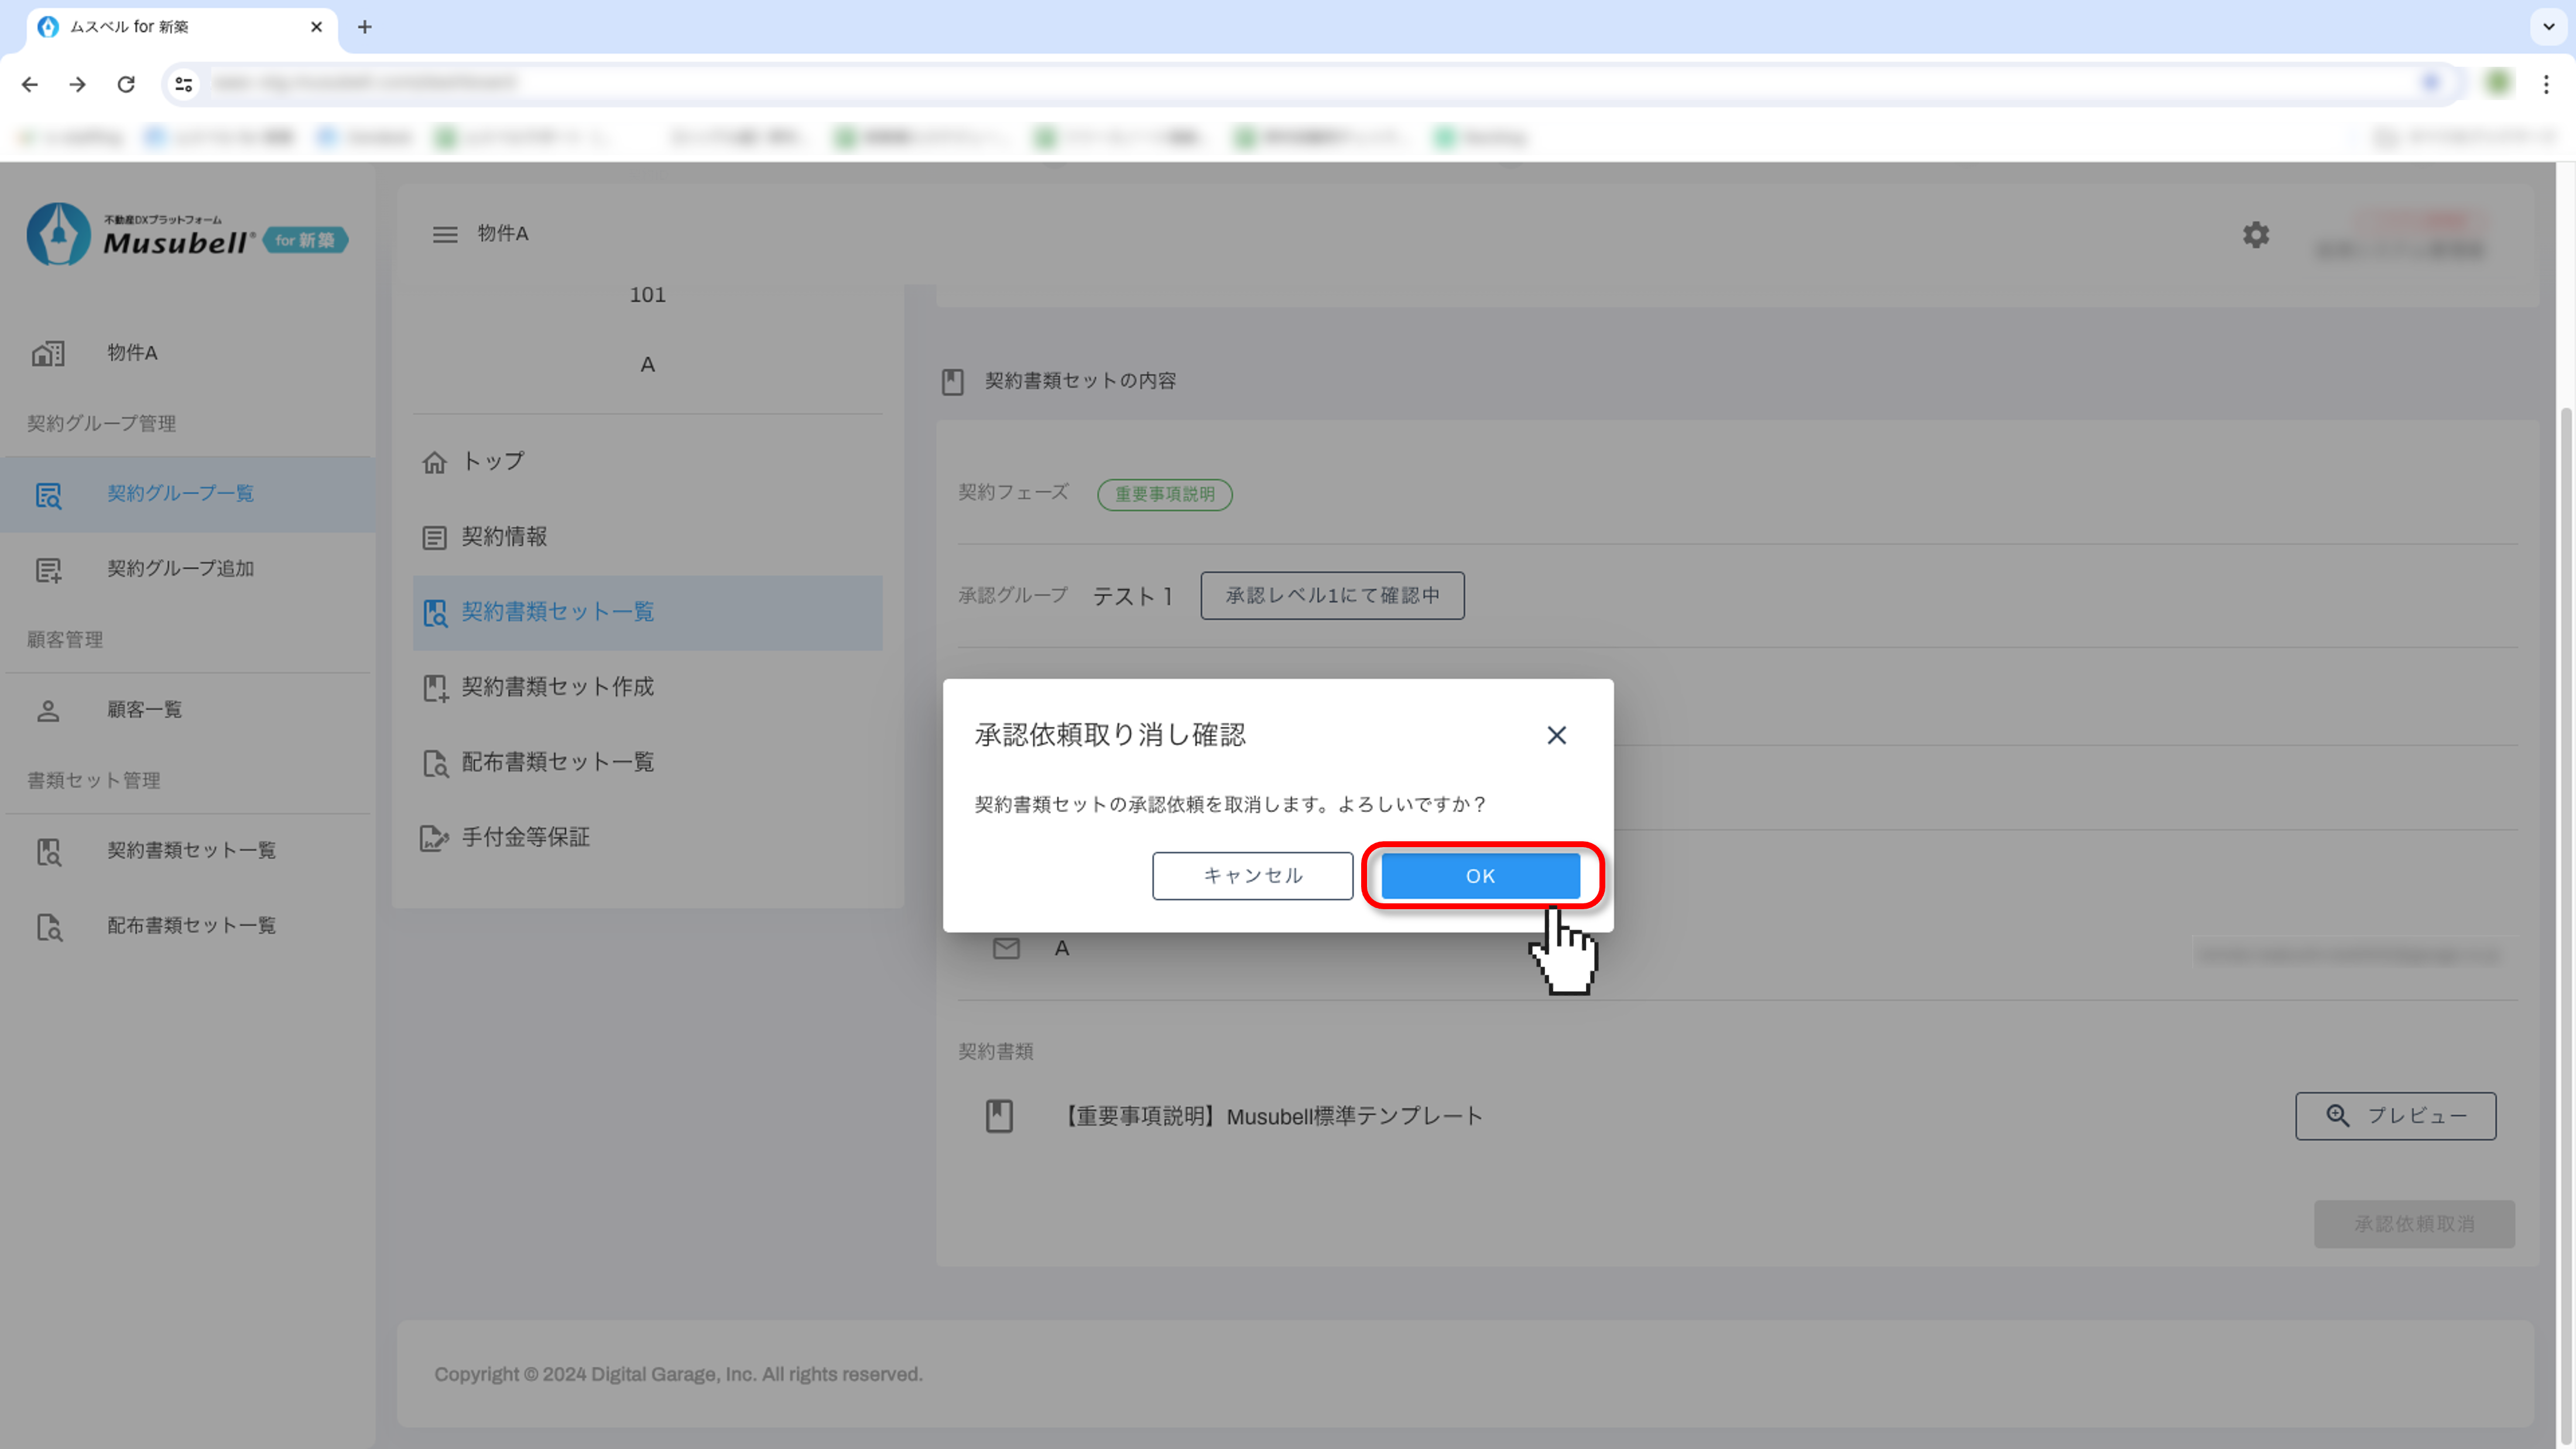This screenshot has width=2576, height=1449.
Task: Open the settings gear icon
Action: click(x=2255, y=235)
